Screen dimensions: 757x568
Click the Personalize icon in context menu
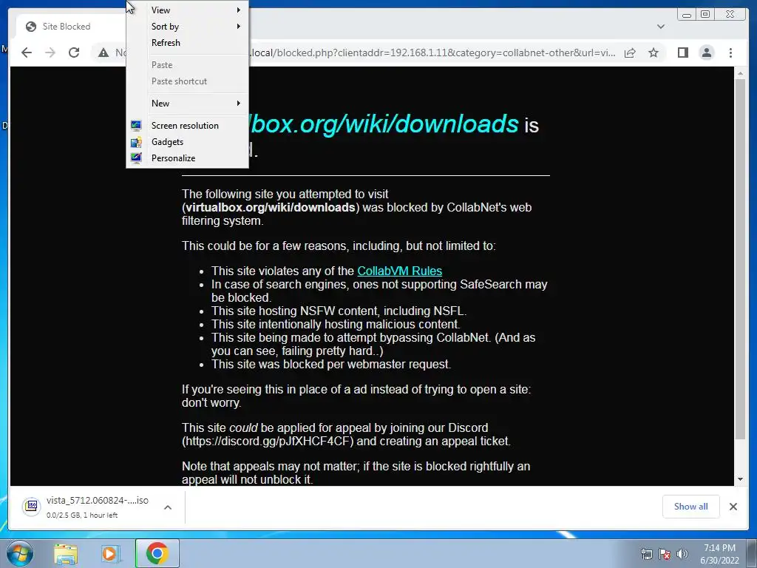(136, 158)
